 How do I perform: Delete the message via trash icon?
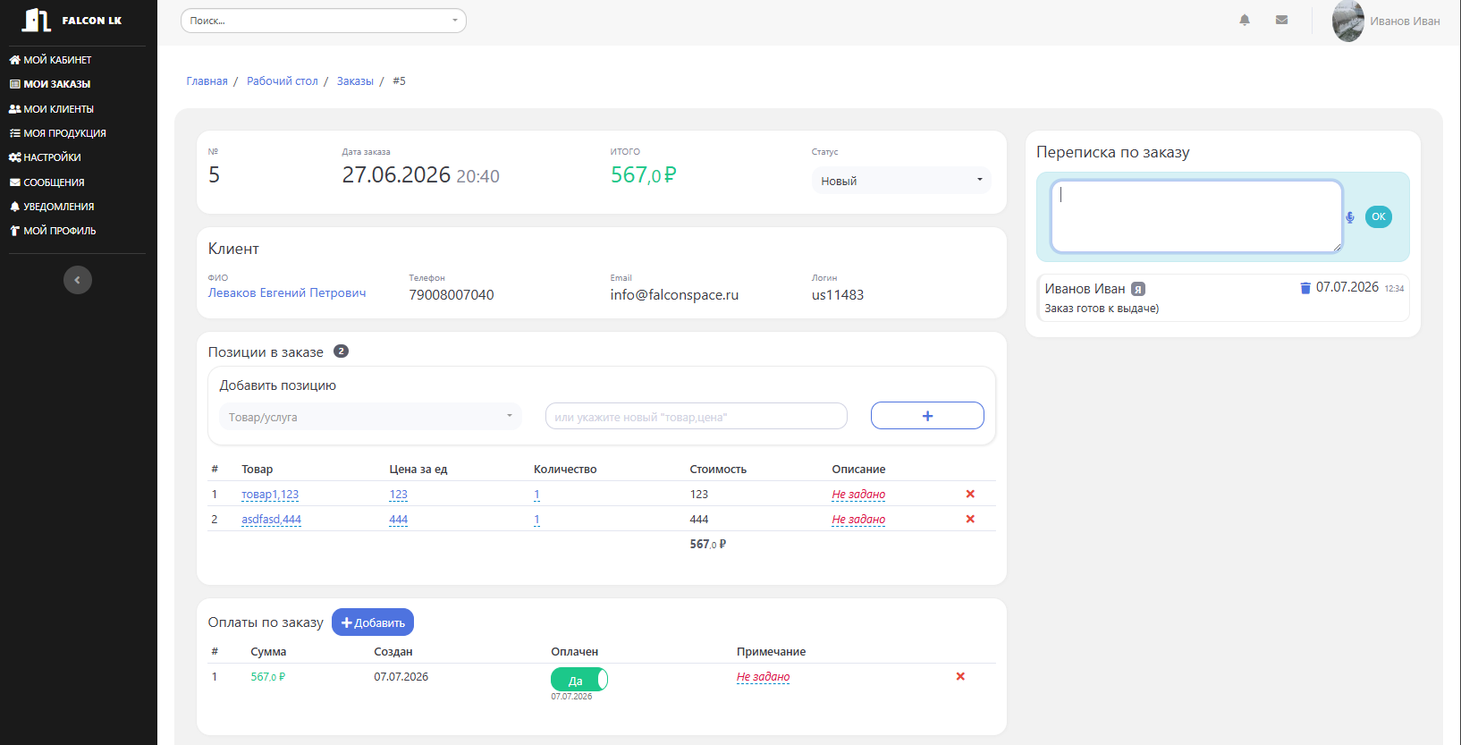(x=1305, y=287)
